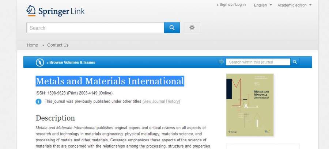Screen dimensions: 329x149
Task: Click the search-within-journal magnifier button
Action: coord(295,62)
